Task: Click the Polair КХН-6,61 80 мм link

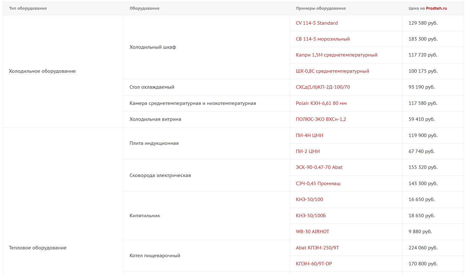Action: [321, 103]
